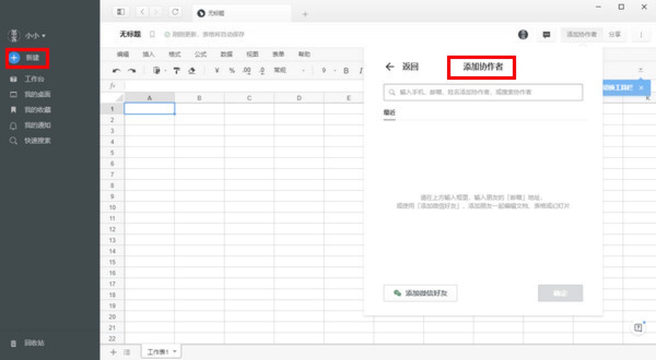Select column B header
The height and width of the screenshot is (360, 656).
[200, 98]
